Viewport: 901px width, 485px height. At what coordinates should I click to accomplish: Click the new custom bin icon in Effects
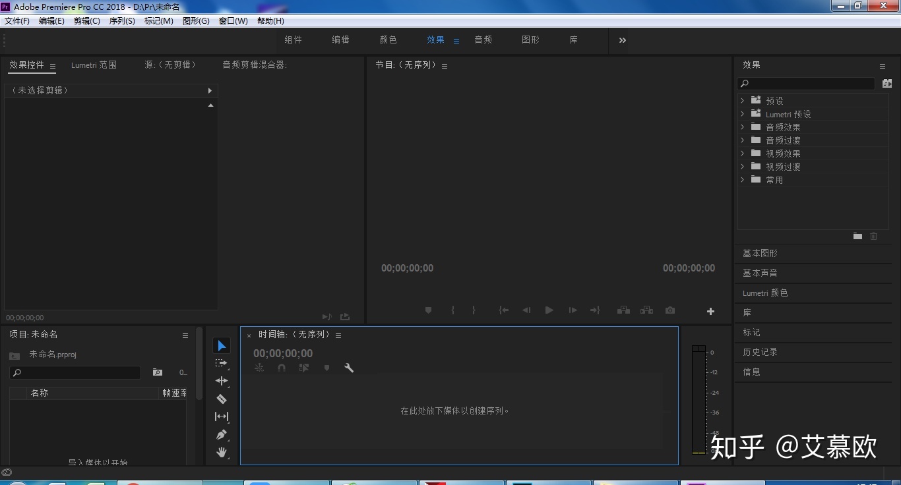coord(857,236)
